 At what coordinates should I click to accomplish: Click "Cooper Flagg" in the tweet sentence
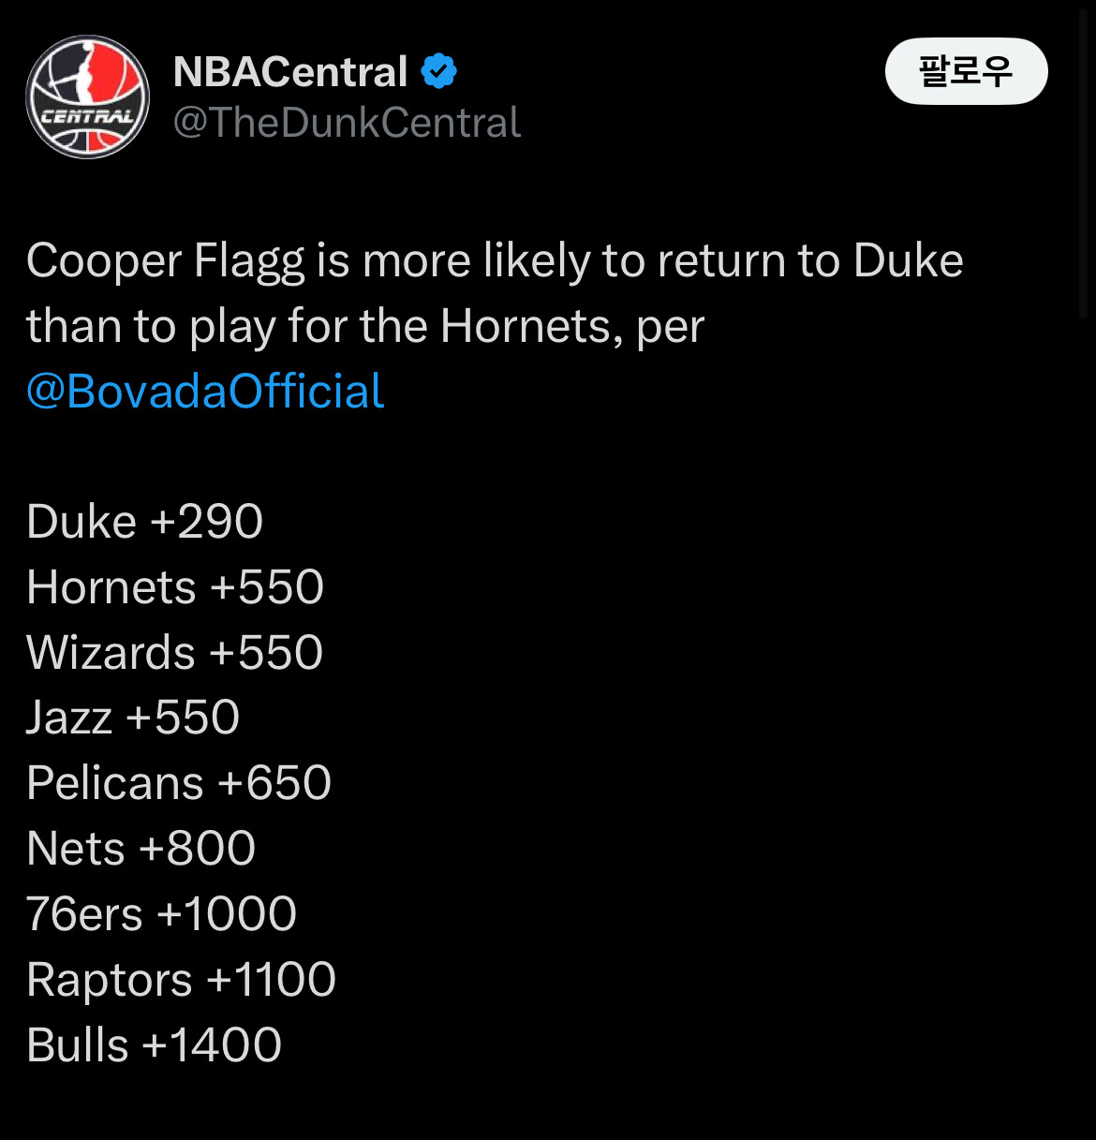click(165, 260)
